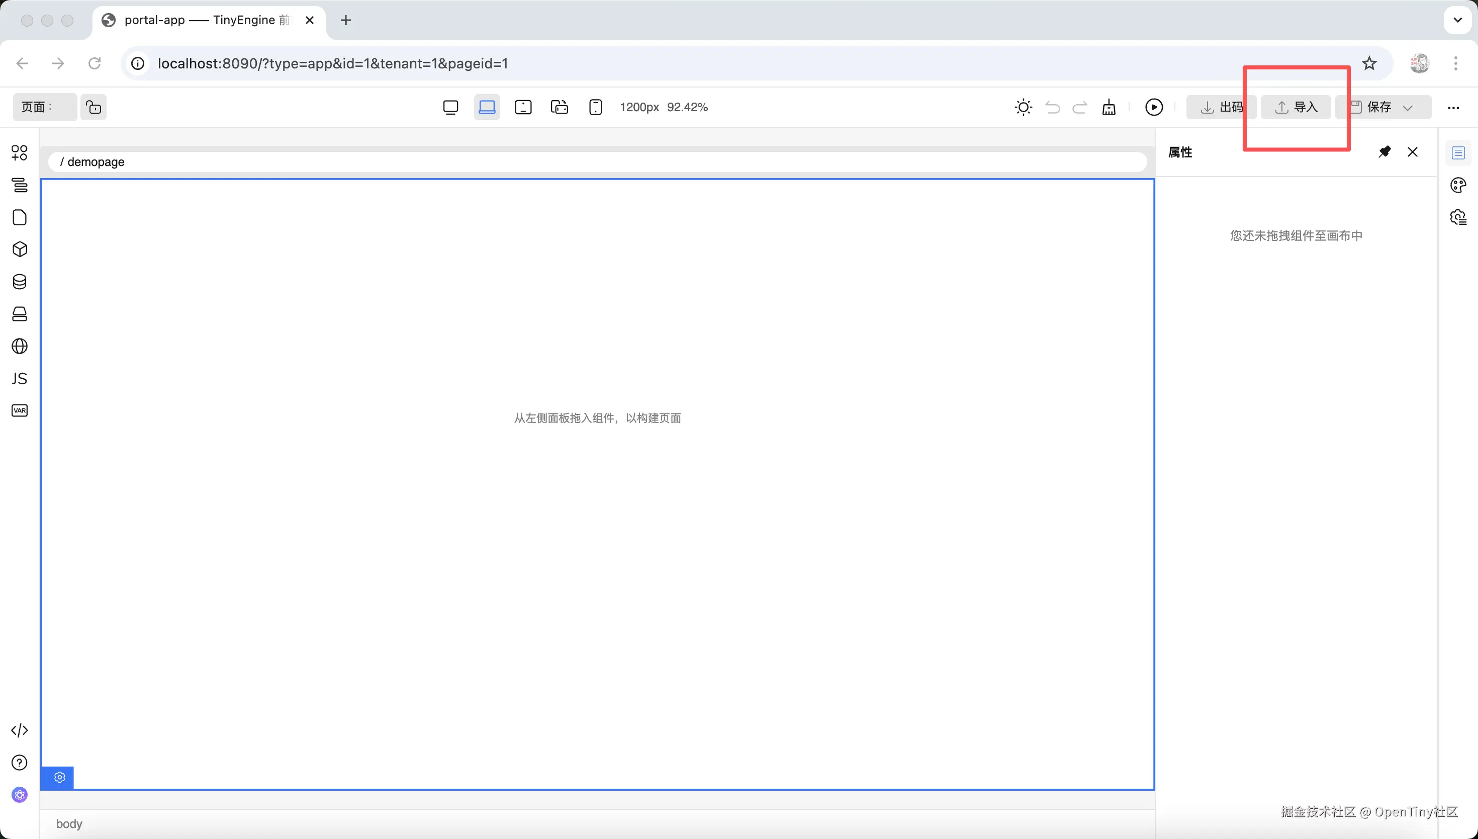Open the block management cube icon
Viewport: 1478px width, 839px height.
pyautogui.click(x=20, y=249)
